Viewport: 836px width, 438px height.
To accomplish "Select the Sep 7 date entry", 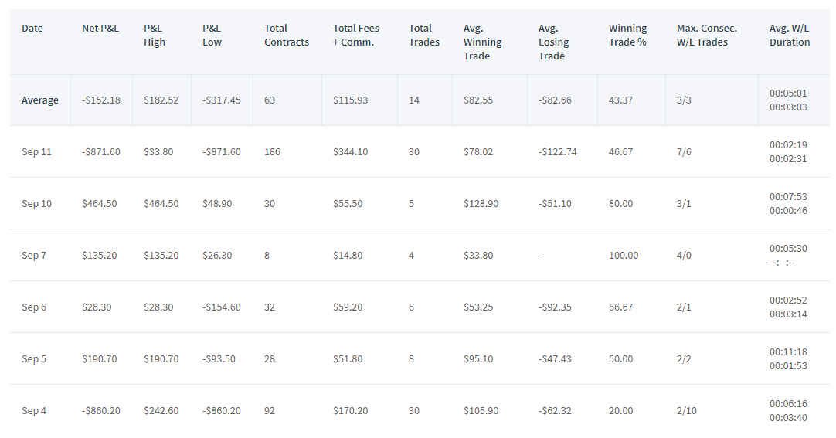I will click(x=33, y=255).
